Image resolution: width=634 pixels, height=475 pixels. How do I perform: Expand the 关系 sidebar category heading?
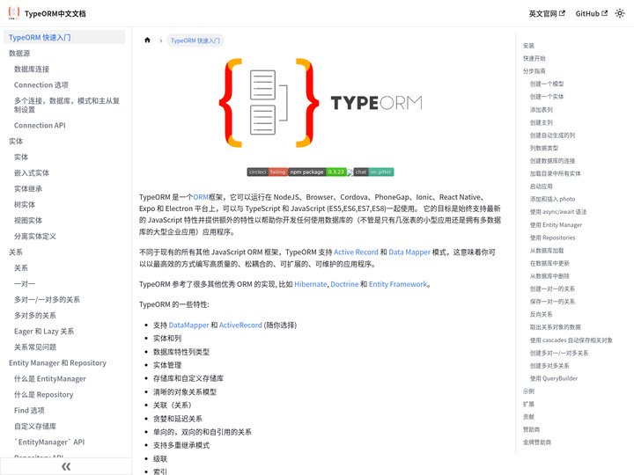tap(16, 252)
